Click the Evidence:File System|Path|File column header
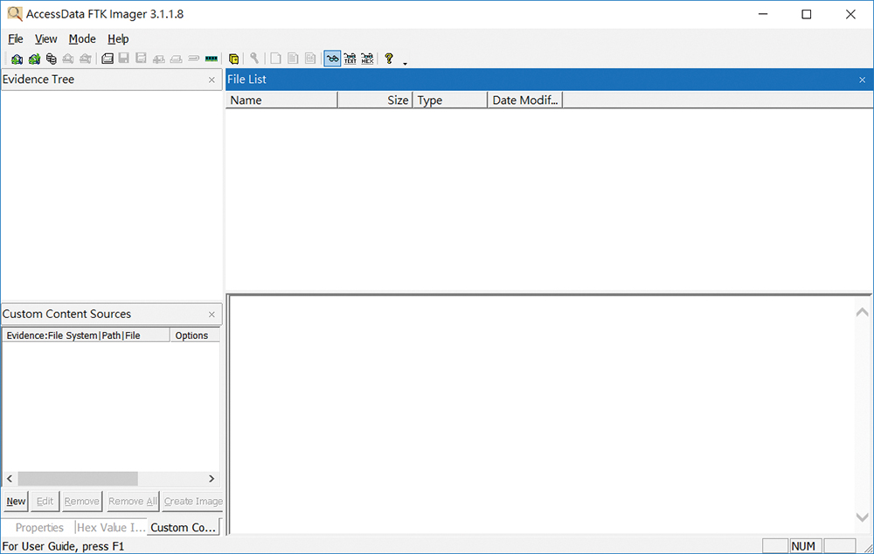Screen dimensions: 874x554 (87, 335)
